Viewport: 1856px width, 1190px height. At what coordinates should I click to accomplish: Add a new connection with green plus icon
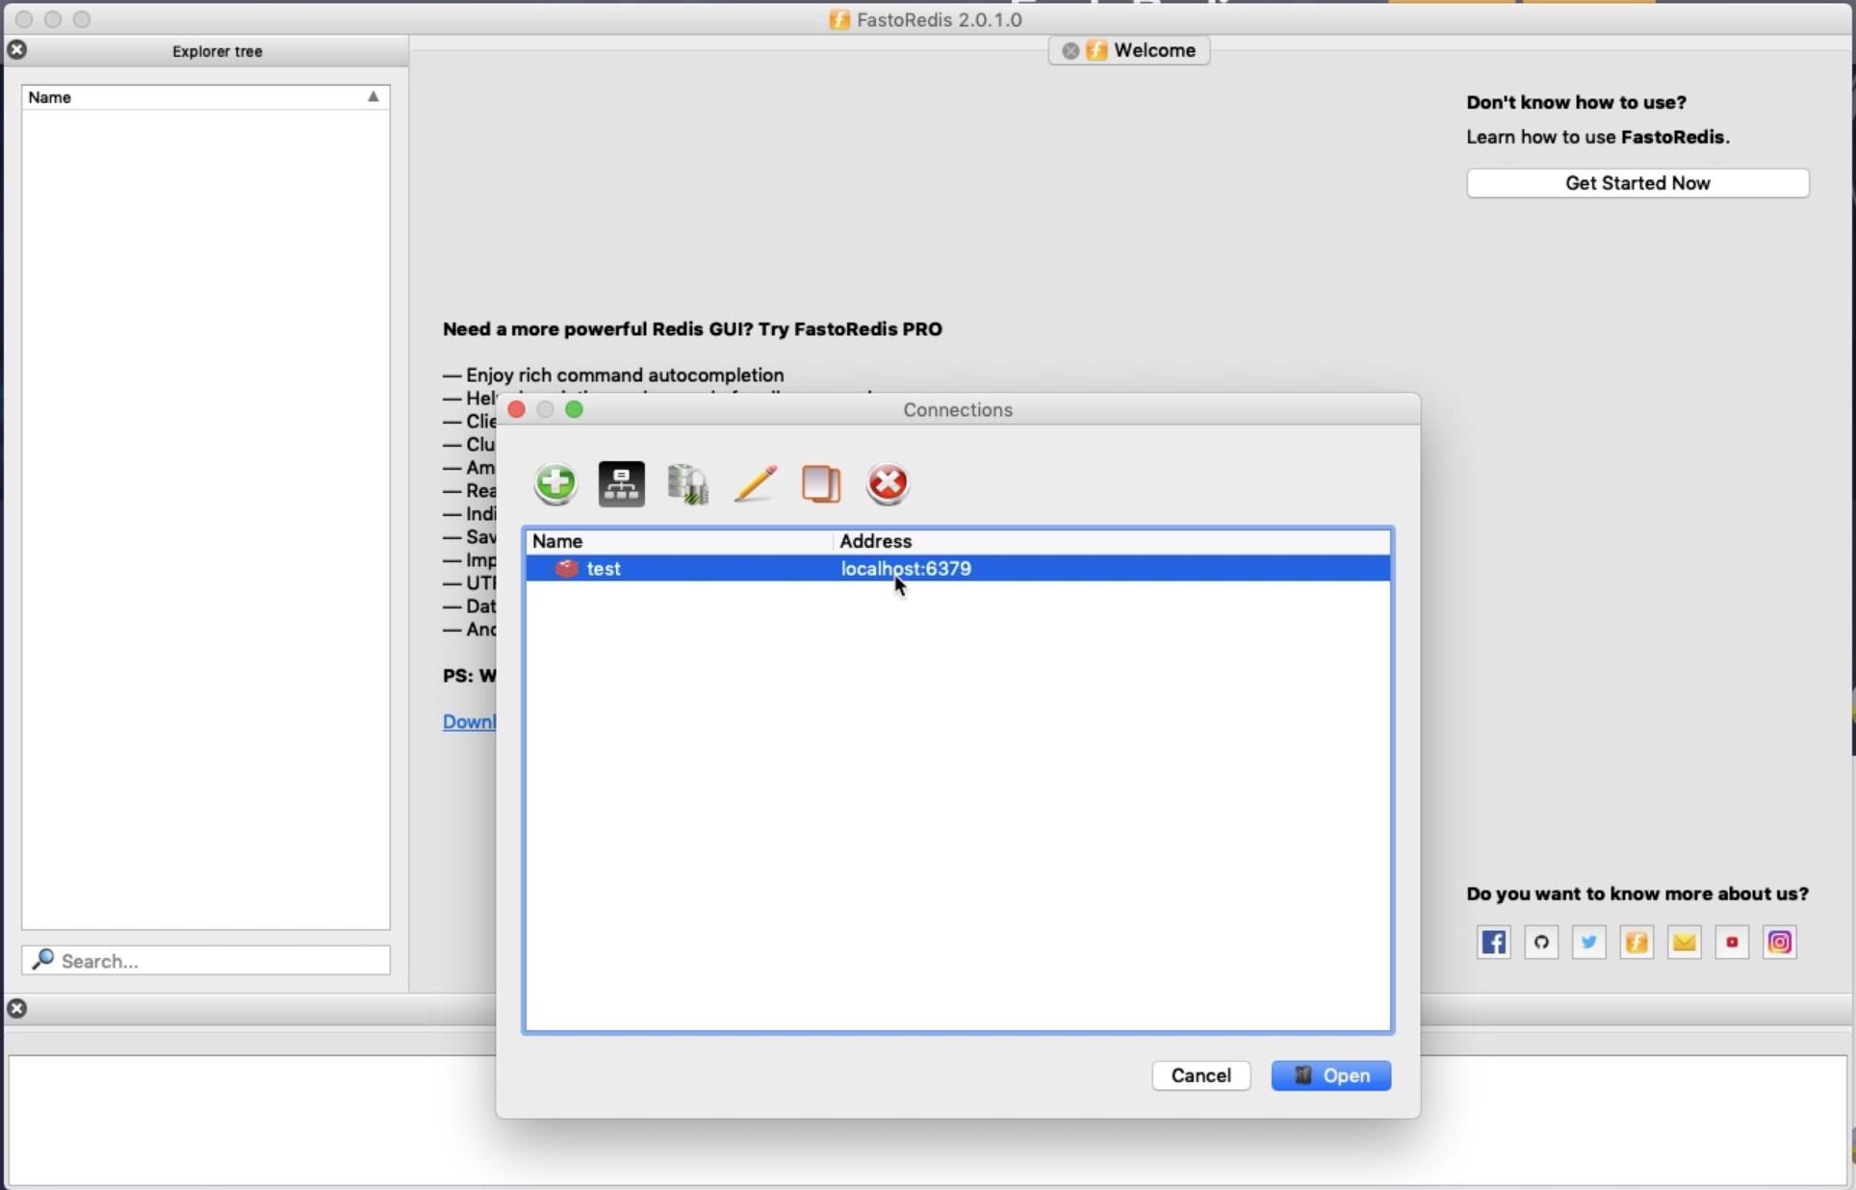(555, 483)
